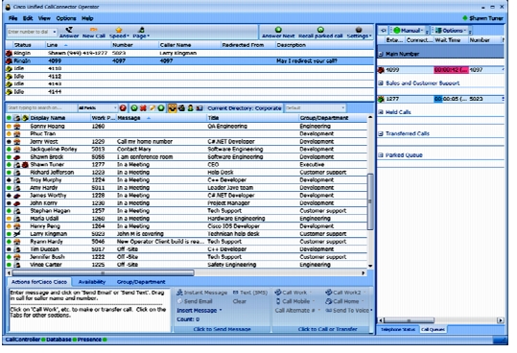This screenshot has height=353, width=517.
Task: Open the File menu
Action: (12, 18)
